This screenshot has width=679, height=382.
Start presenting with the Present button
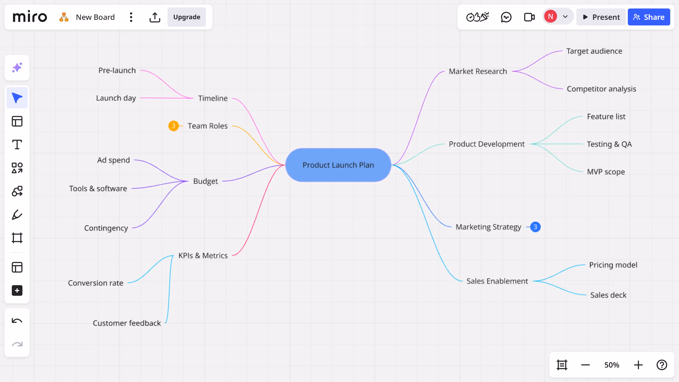[x=601, y=17]
